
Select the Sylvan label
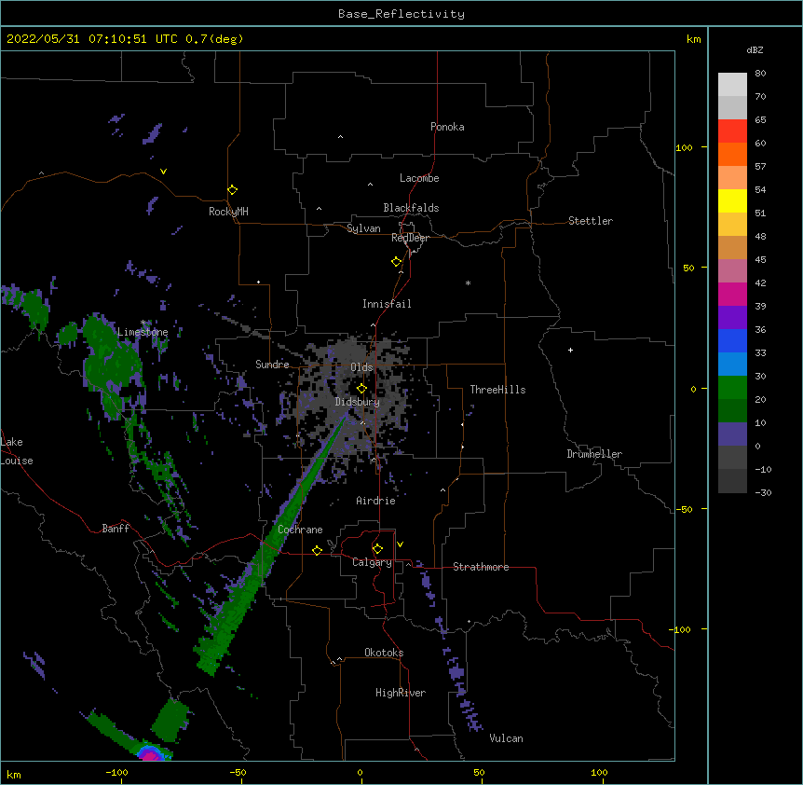point(363,228)
